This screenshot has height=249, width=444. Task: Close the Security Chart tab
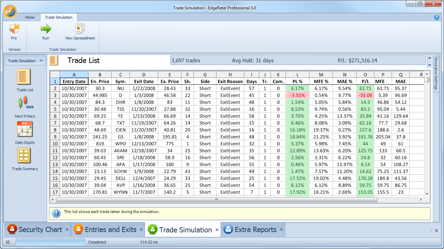(x=67, y=229)
